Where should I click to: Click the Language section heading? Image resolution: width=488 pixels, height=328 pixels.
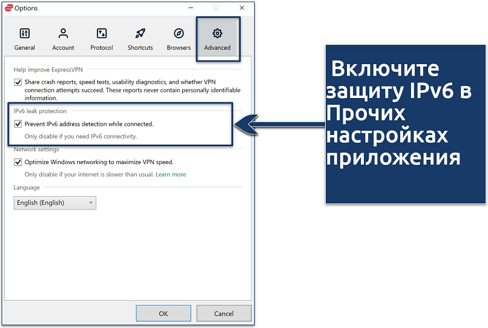pos(27,188)
